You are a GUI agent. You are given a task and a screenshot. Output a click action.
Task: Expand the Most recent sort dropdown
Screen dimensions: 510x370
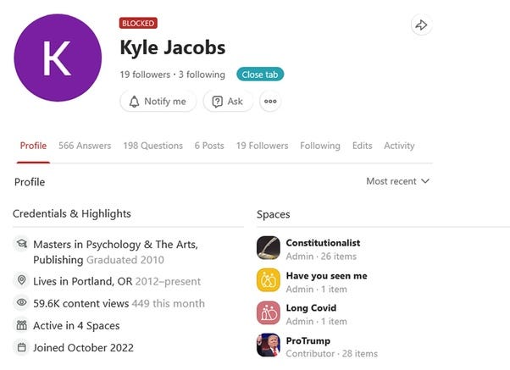[397, 181]
